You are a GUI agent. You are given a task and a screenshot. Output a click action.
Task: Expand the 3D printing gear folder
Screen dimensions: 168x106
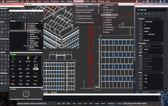pyautogui.click(x=23, y=23)
